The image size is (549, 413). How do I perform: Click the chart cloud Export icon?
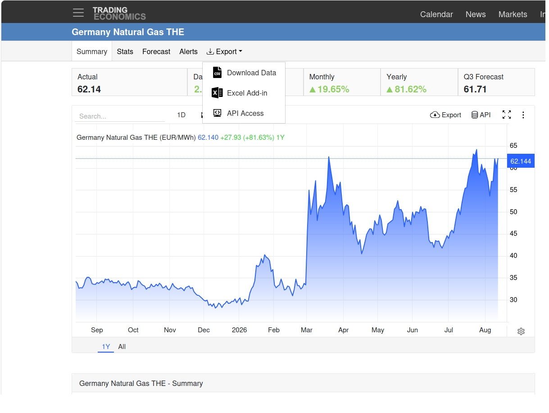point(435,115)
